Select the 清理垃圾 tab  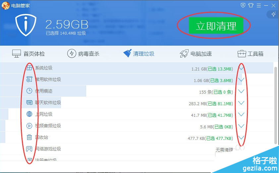point(139,54)
